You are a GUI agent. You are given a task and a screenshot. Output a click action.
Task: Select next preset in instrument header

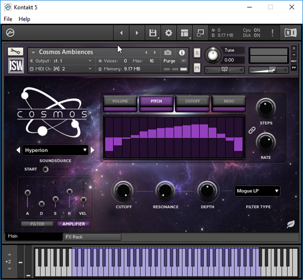click(155, 53)
